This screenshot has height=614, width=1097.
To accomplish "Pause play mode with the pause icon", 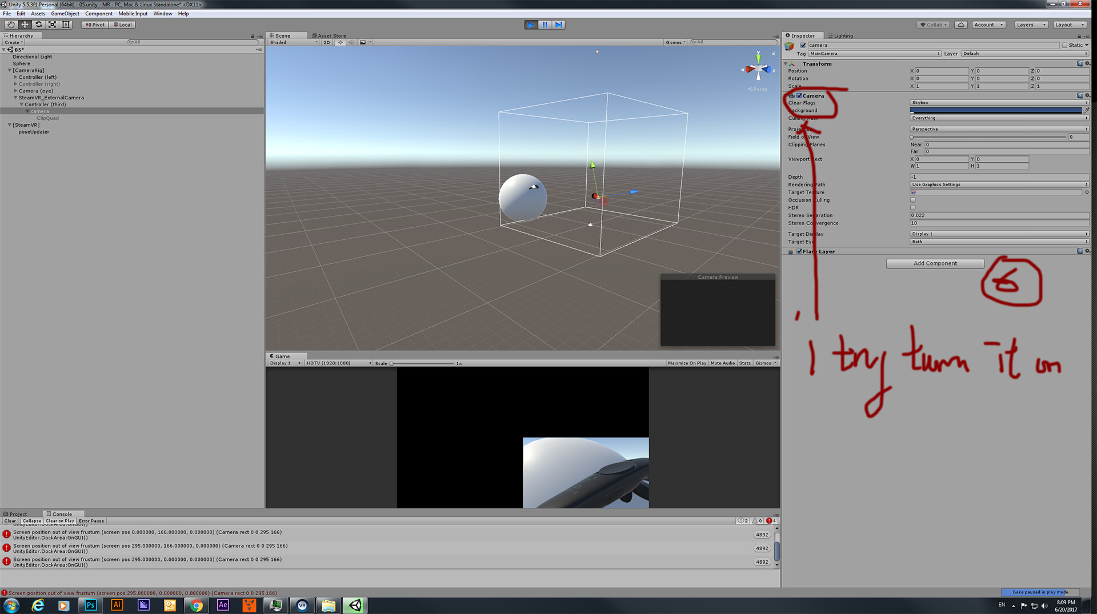I will 545,25.
